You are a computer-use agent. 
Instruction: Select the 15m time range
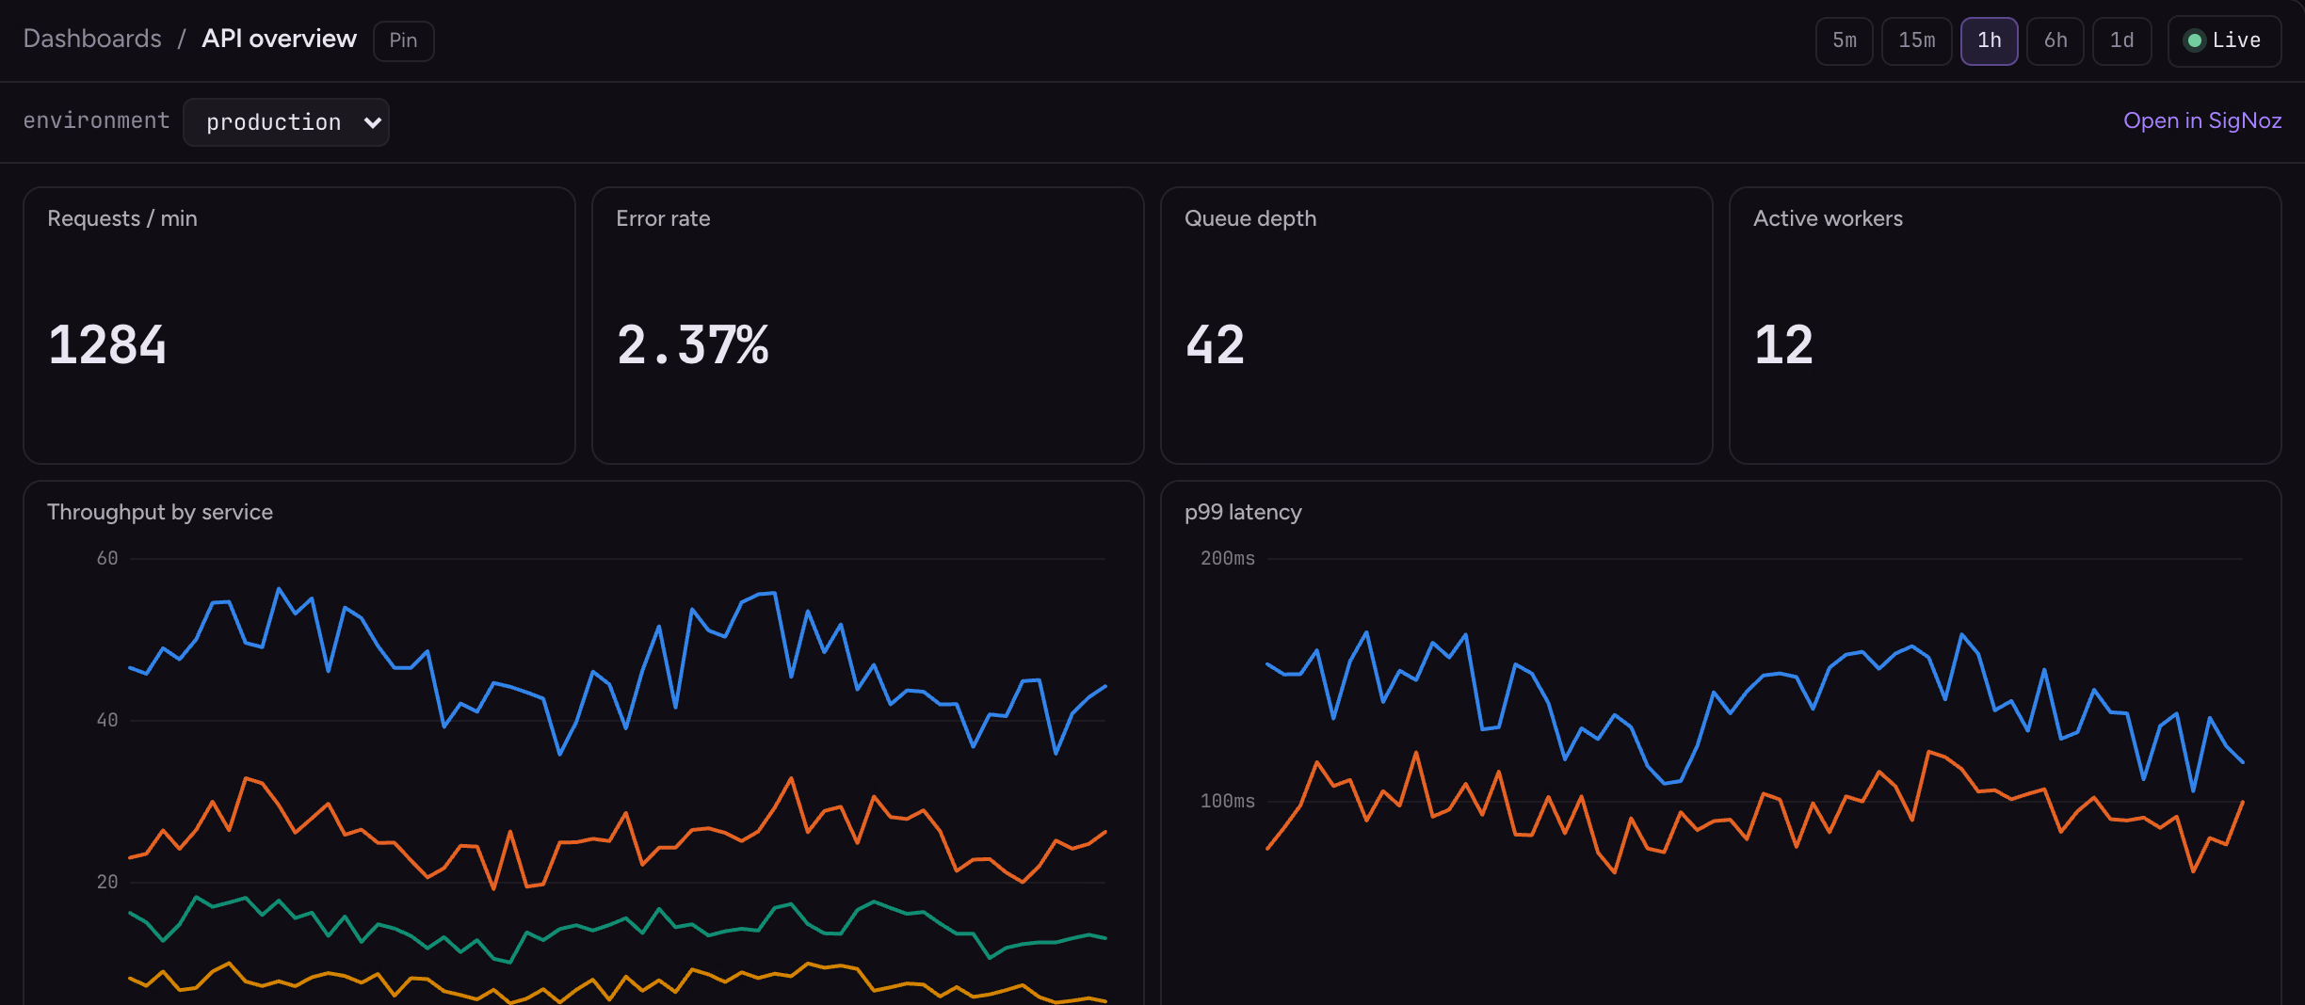click(1916, 40)
